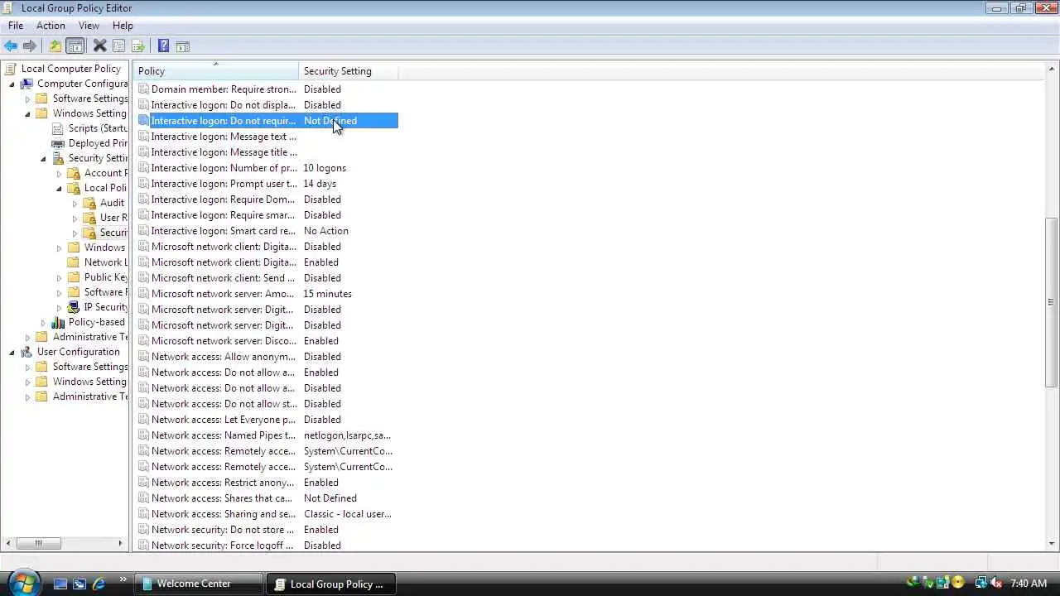This screenshot has height=596, width=1060.
Task: Collapse the Security Settings tree node
Action: tap(43, 158)
